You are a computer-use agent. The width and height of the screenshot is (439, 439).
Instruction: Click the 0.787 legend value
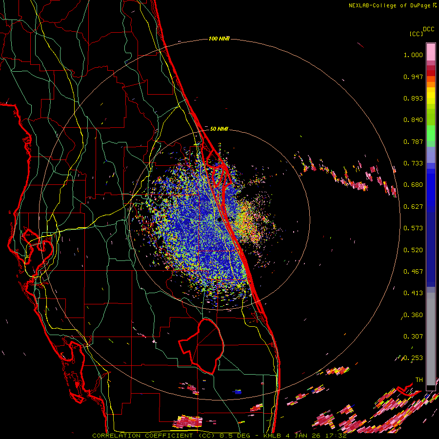pyautogui.click(x=413, y=141)
